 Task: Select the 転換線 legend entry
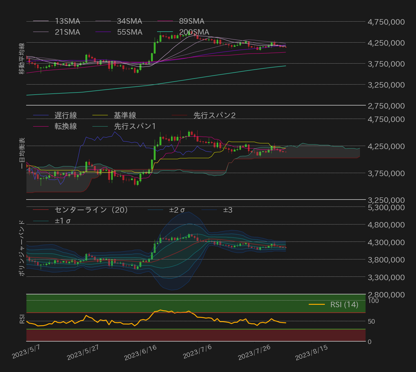66,126
